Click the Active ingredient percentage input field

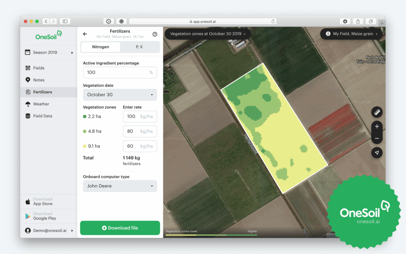pos(115,73)
